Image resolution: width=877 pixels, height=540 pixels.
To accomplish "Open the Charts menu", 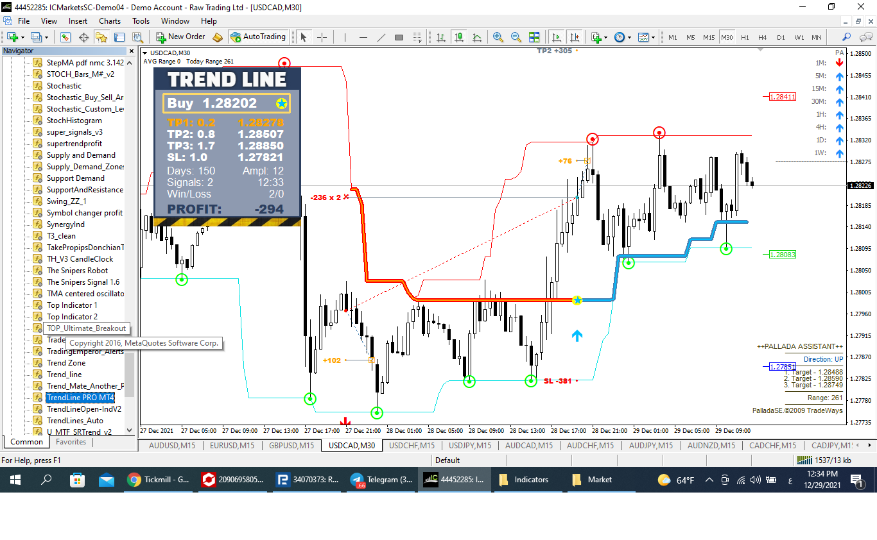I will 110,21.
